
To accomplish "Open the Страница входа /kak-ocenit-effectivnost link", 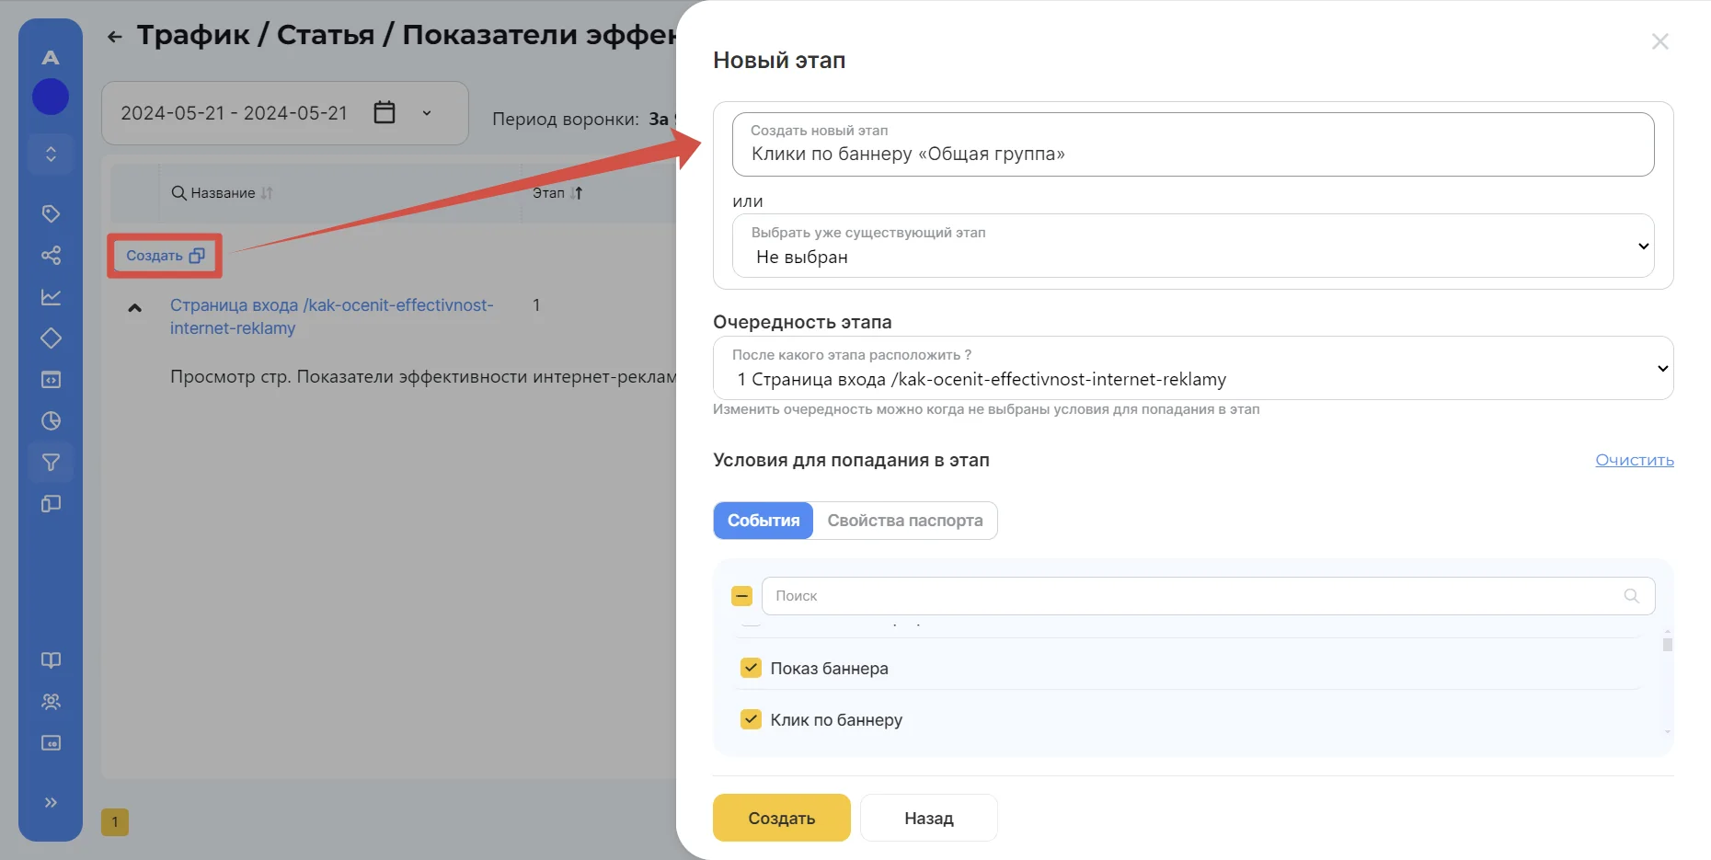I will (332, 316).
